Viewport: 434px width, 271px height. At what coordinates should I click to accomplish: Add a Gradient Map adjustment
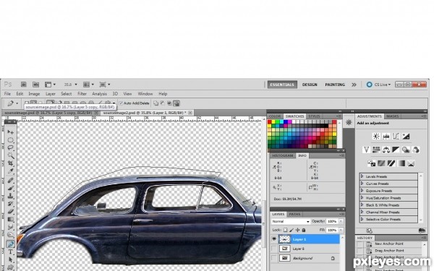tap(401, 163)
